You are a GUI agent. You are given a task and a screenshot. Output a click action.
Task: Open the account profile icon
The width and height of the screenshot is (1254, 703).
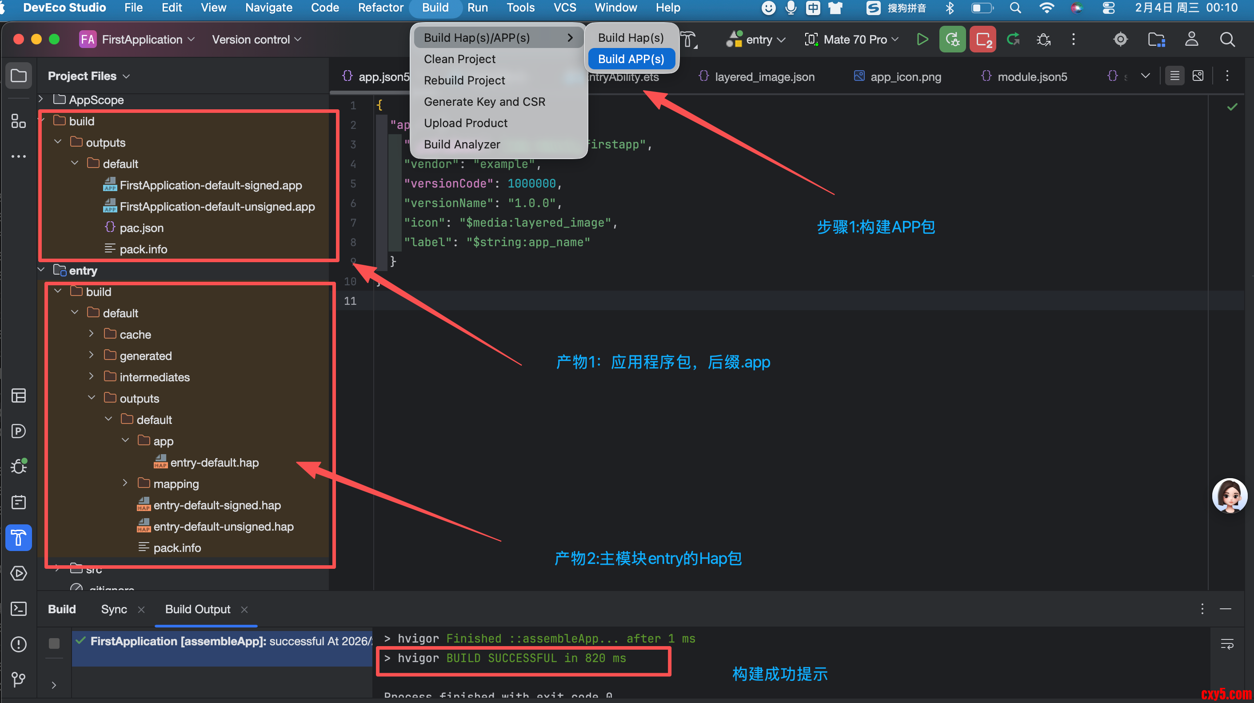pos(1191,40)
